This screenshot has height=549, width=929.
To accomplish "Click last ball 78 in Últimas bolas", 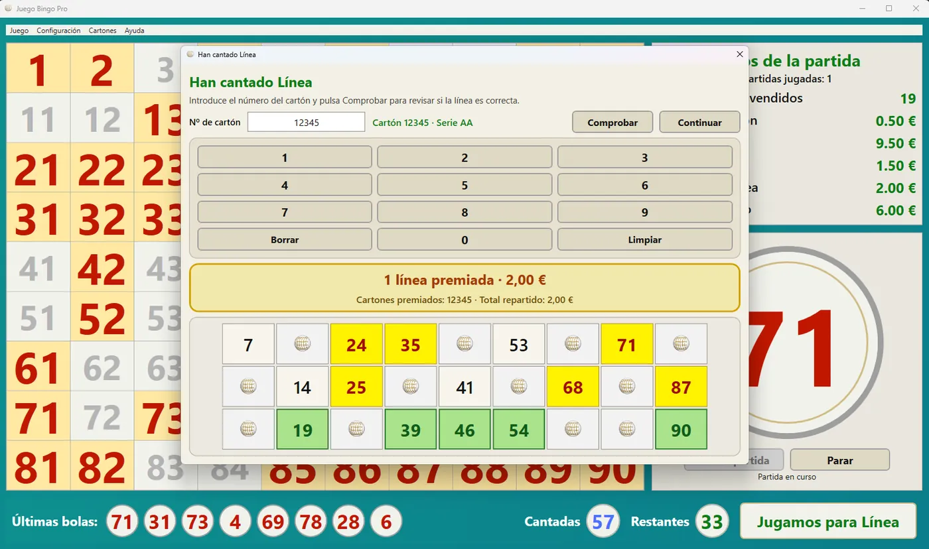I will point(311,522).
